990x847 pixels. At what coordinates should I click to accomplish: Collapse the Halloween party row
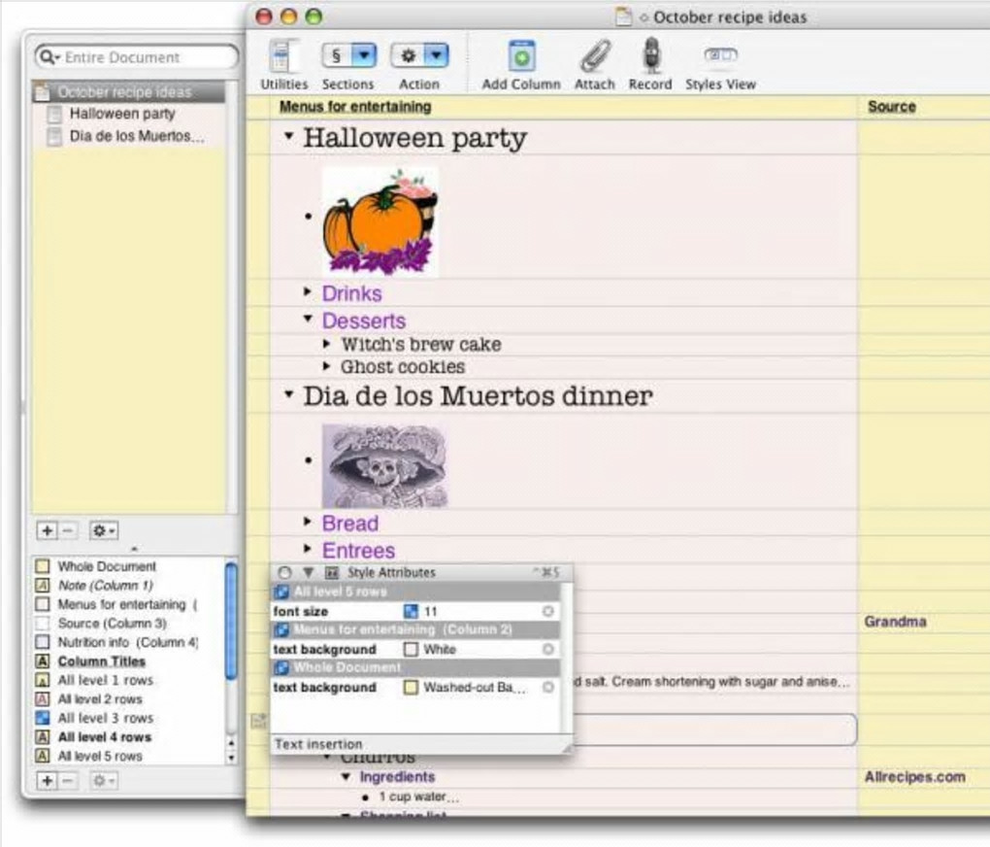pyautogui.click(x=288, y=136)
